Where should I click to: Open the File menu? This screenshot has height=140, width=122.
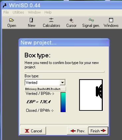point(6,12)
